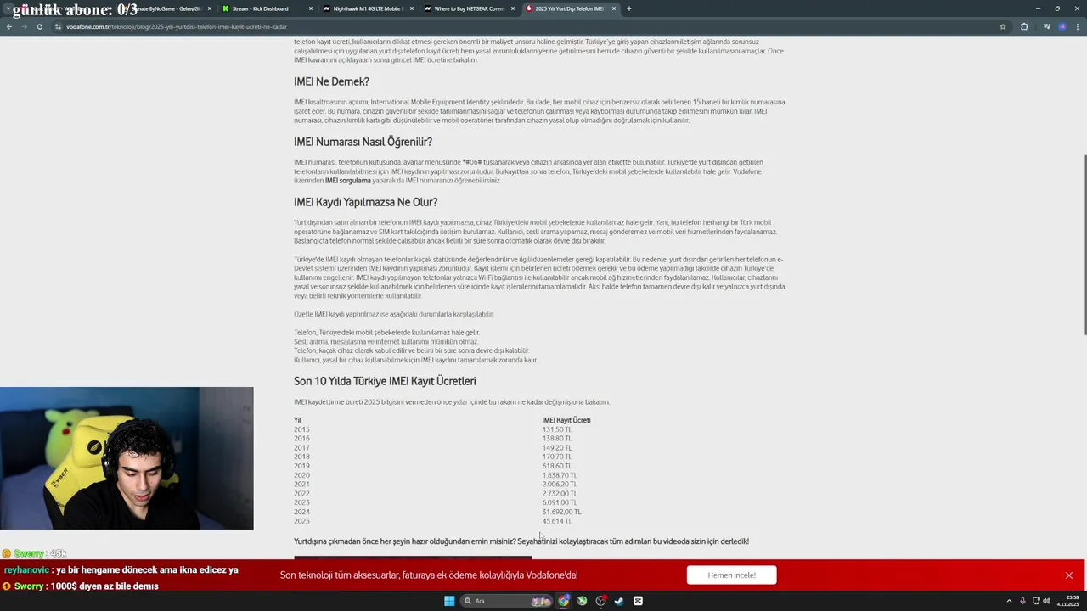Open the CapCut taskbar icon
This screenshot has height=611, width=1087.
coord(638,601)
